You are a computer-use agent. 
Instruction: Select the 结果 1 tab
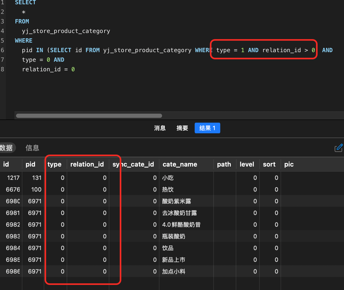(x=207, y=128)
